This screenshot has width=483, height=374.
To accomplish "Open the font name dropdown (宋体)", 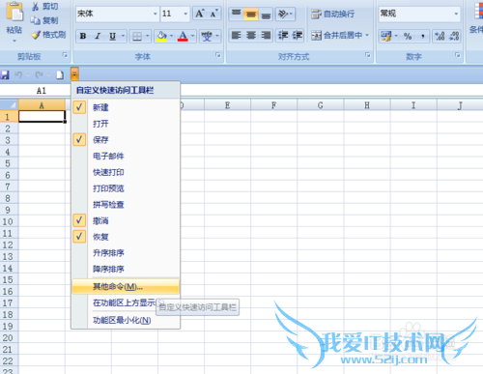I will 156,14.
